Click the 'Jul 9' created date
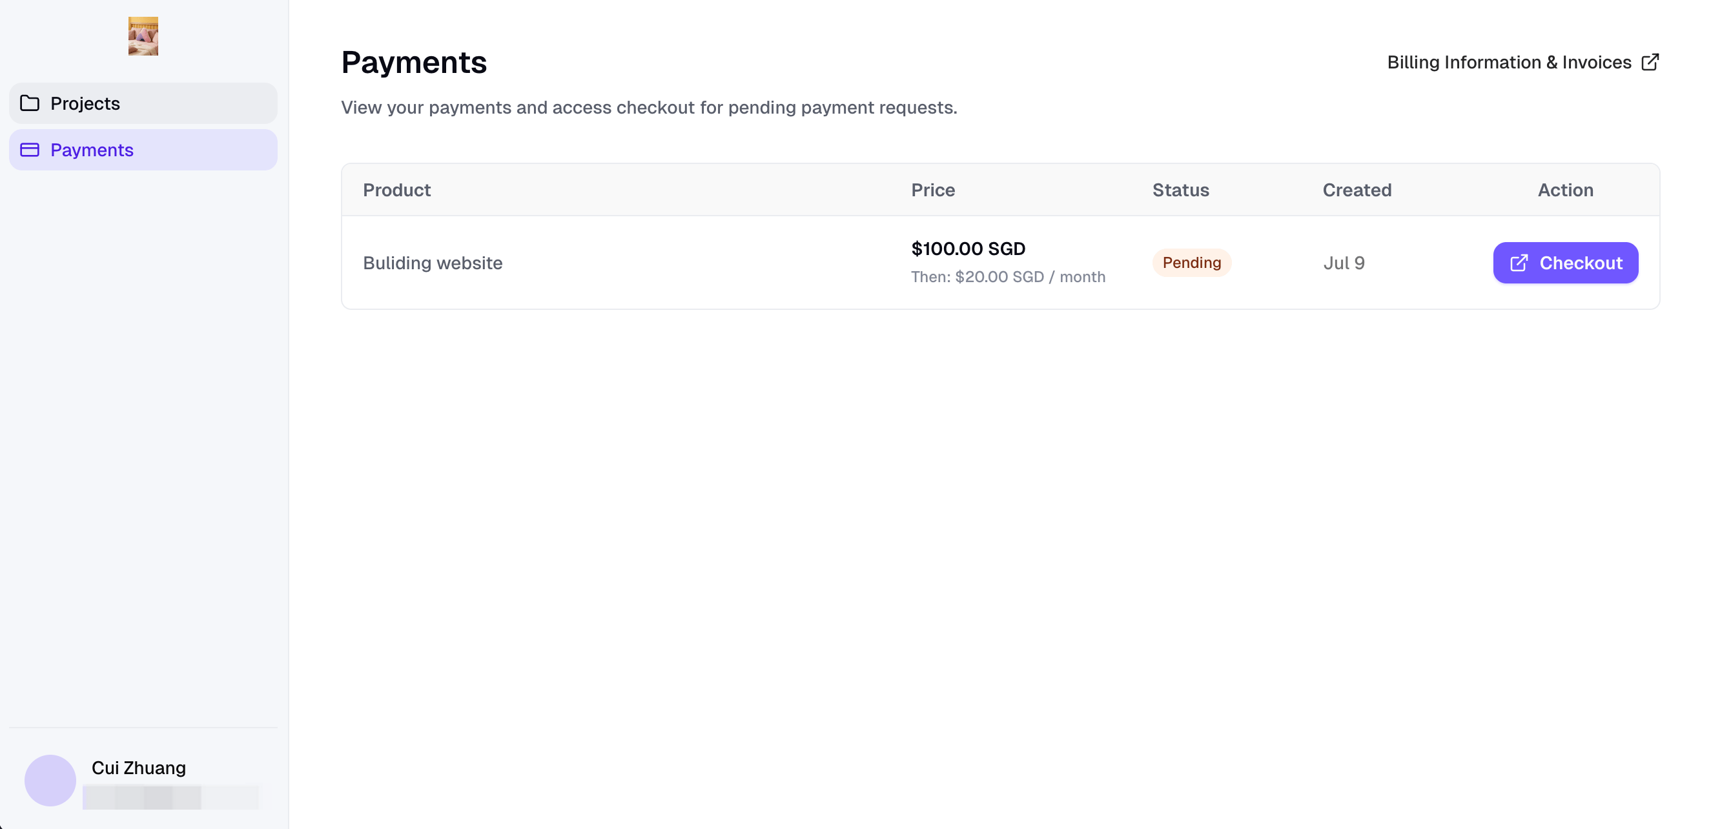This screenshot has height=829, width=1711. [x=1344, y=263]
